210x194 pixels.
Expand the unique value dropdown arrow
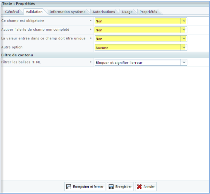(x=184, y=39)
